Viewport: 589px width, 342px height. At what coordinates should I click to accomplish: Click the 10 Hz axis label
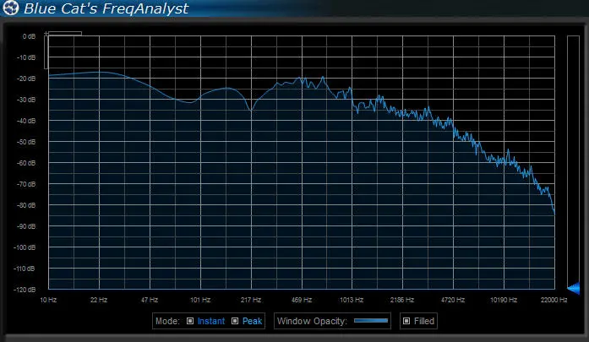48,300
